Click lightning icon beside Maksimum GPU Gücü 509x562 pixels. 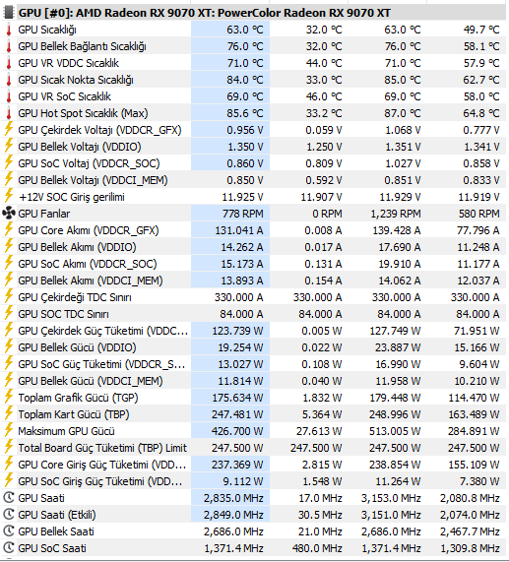point(9,430)
